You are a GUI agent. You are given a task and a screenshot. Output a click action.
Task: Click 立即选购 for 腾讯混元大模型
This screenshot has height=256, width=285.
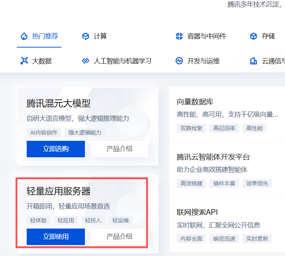56,149
